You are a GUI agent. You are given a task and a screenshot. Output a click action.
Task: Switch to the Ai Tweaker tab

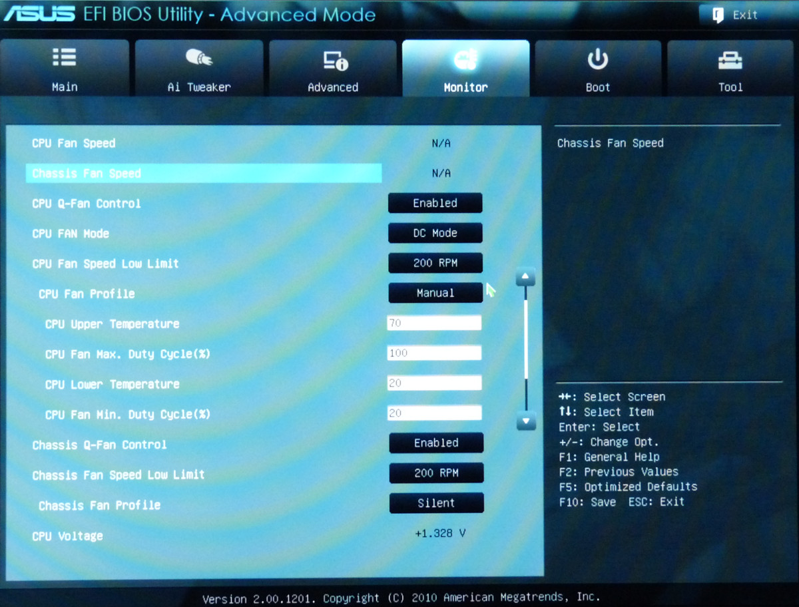pos(198,68)
